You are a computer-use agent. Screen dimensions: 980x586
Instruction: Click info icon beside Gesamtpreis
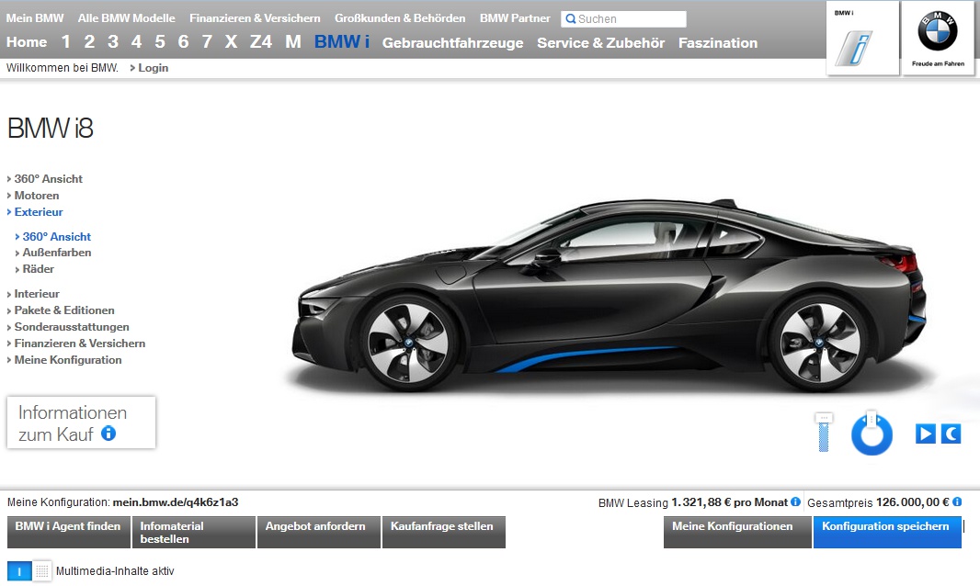pyautogui.click(x=957, y=502)
